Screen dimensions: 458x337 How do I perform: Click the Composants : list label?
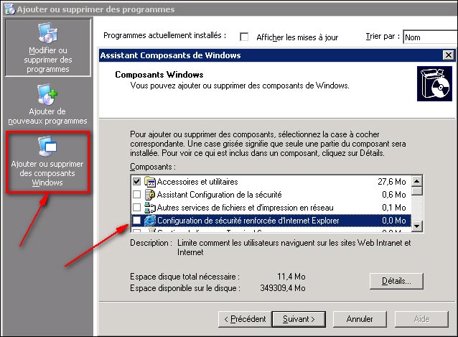153,167
